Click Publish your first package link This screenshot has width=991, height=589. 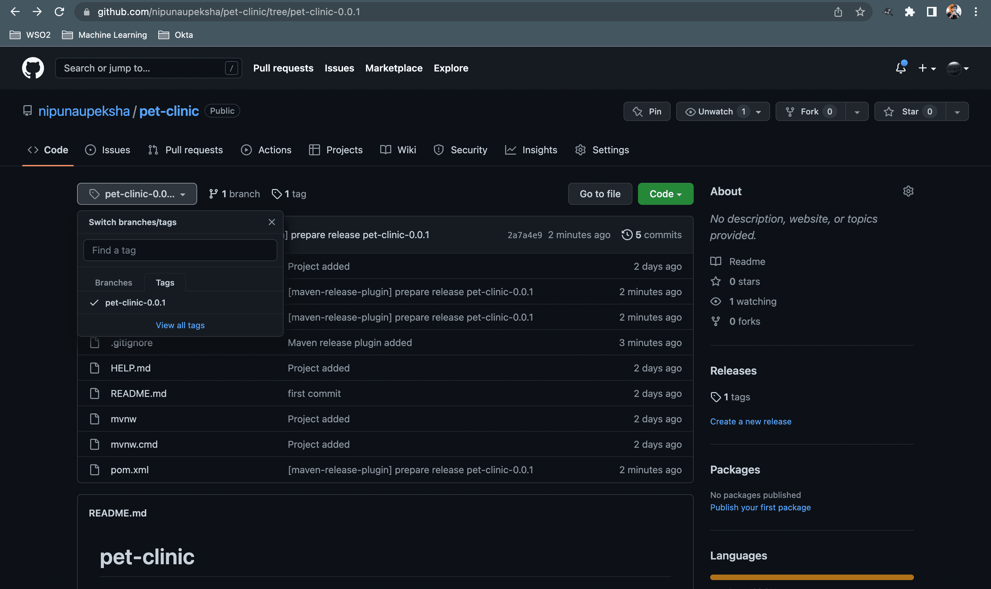pos(760,507)
